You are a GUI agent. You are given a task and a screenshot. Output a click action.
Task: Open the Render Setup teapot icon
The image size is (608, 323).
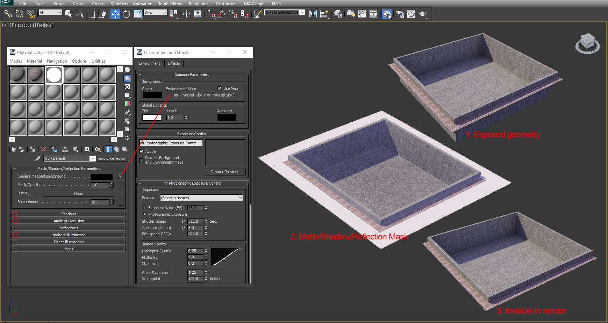click(400, 14)
